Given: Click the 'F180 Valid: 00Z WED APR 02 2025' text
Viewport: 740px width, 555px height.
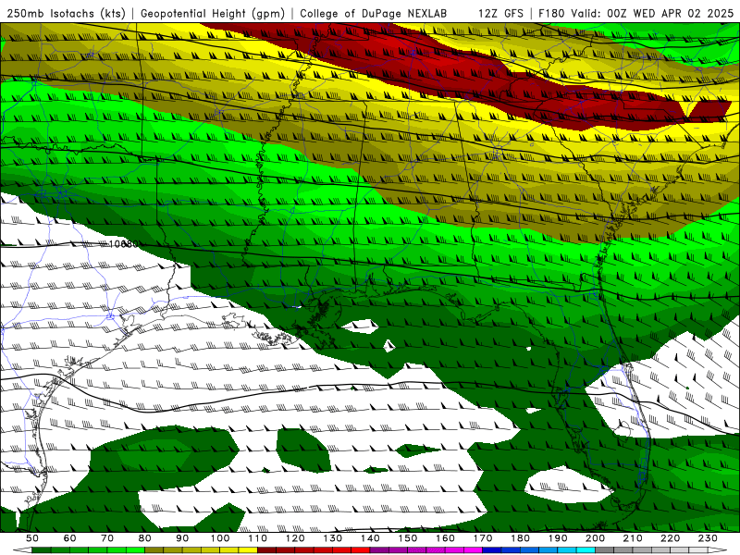Looking at the screenshot, I should (x=635, y=13).
